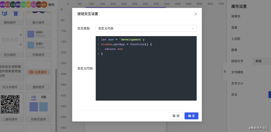Click the 通知组件 label
Screen dimensions: 271x132
coord(38,87)
